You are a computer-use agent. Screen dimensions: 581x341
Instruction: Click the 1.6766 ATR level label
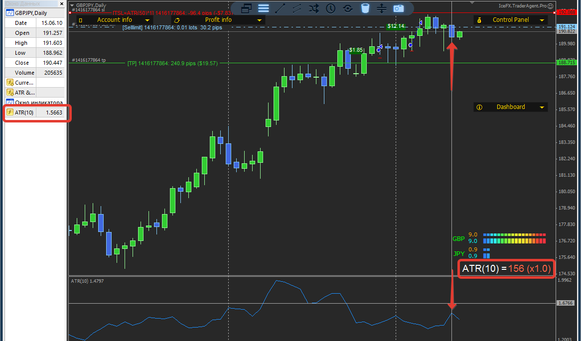[566, 303]
